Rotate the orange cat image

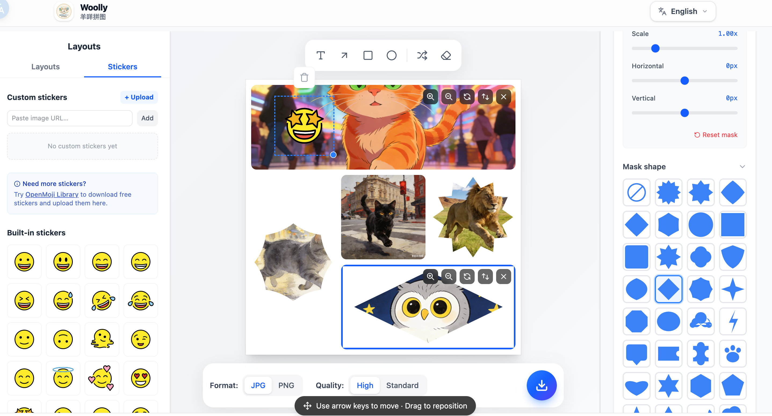point(467,96)
